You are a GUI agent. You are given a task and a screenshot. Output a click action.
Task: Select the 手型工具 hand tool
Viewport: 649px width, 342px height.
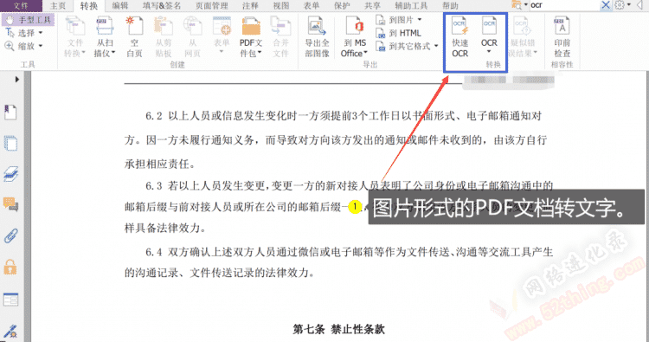coord(29,19)
